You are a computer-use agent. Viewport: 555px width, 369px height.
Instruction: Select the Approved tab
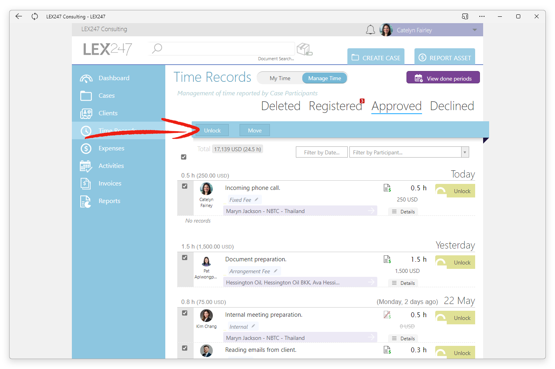point(396,106)
